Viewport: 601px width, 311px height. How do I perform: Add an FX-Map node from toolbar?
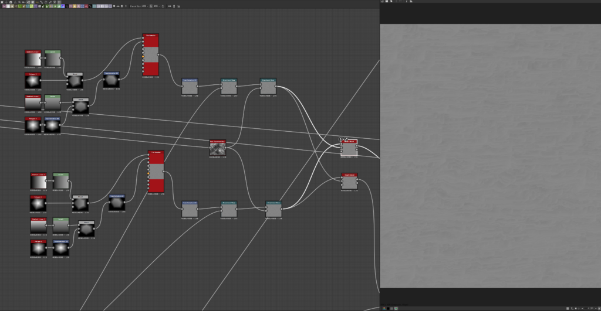click(39, 6)
